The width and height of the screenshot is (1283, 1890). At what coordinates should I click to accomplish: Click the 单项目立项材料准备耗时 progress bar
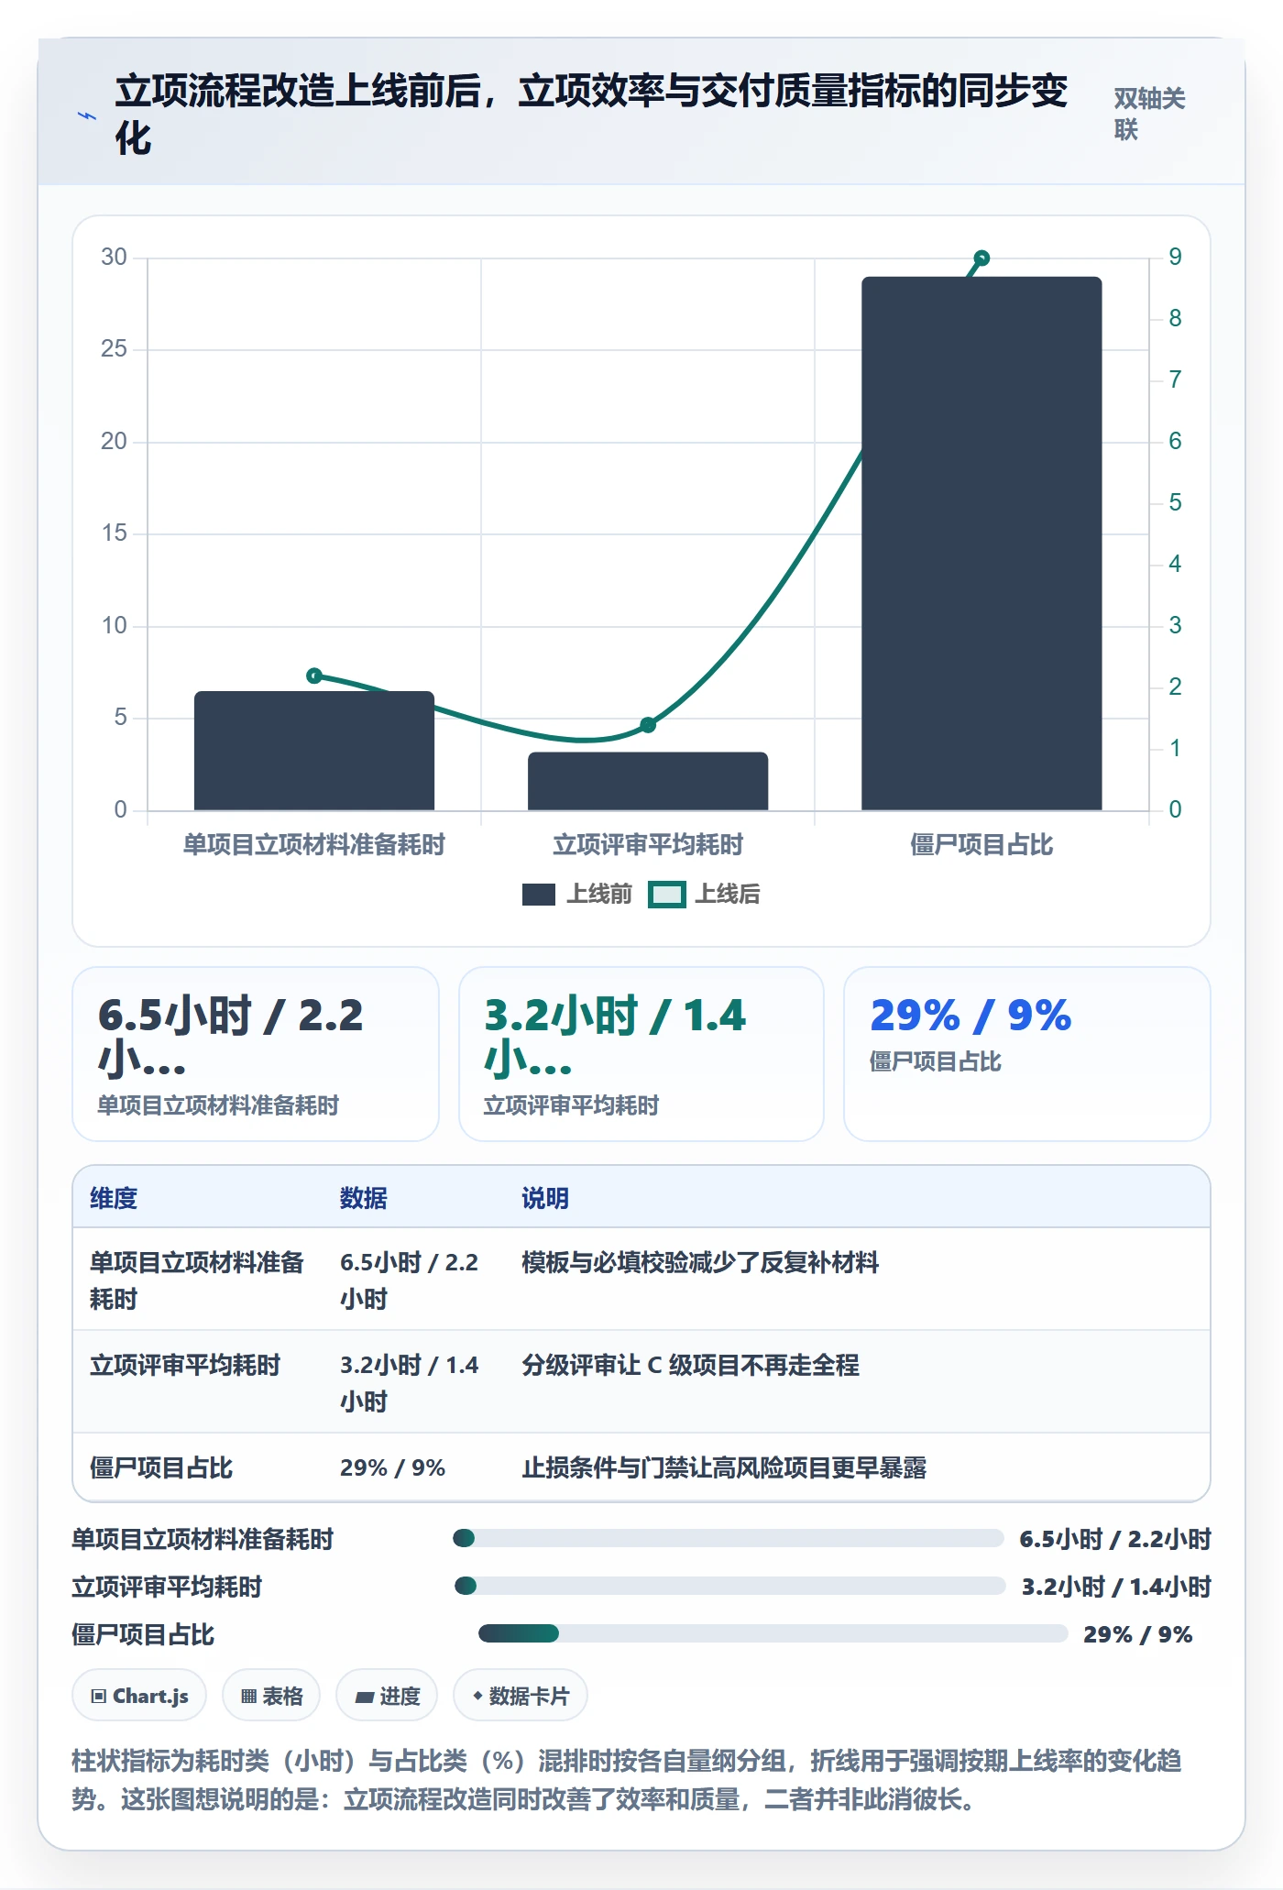[729, 1538]
